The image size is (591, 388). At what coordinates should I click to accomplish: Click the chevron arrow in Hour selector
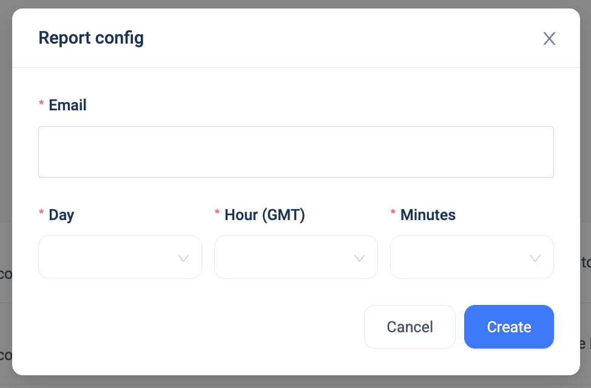360,258
